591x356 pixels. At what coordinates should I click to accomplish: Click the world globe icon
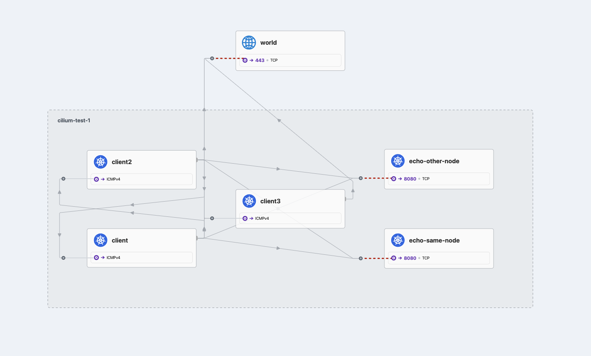pyautogui.click(x=249, y=43)
